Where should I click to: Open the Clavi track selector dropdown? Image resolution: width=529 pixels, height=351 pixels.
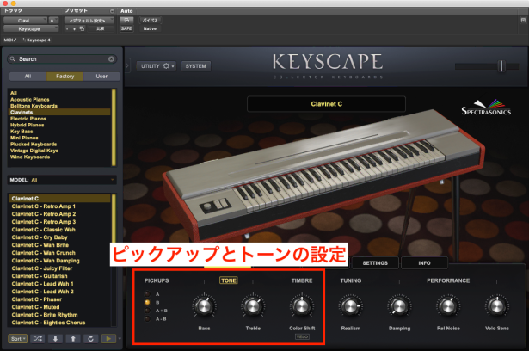tap(25, 21)
